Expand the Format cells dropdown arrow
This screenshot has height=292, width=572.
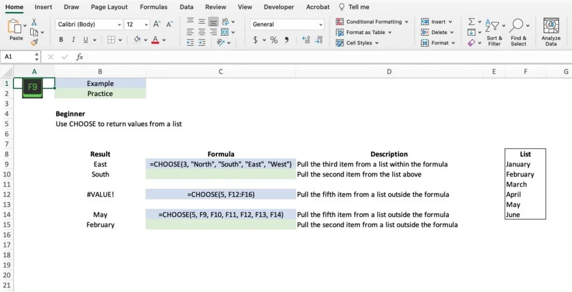(x=453, y=43)
